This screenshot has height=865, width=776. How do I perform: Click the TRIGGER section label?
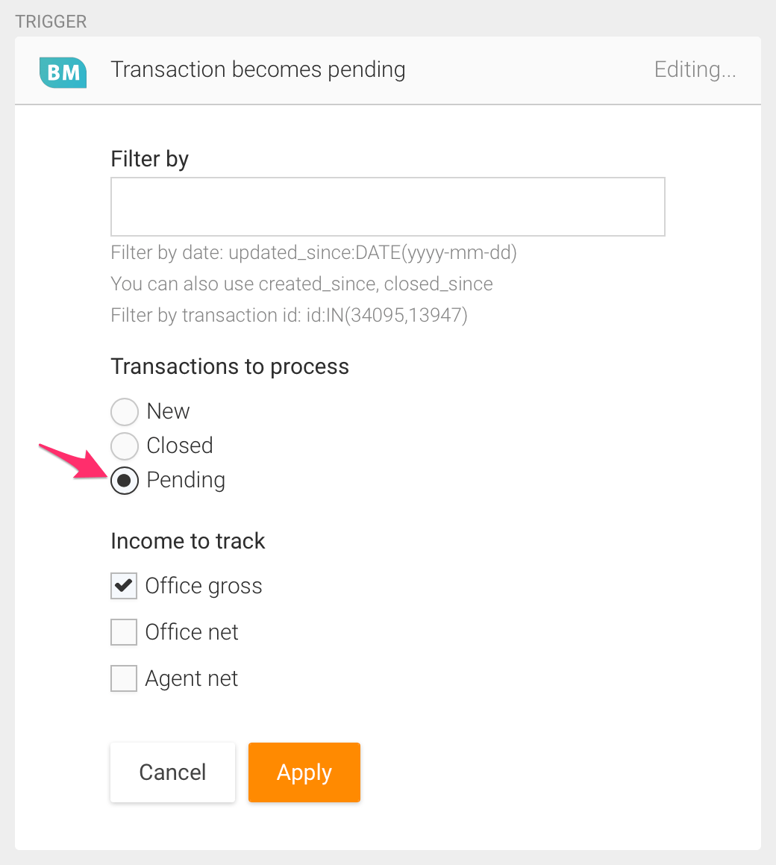point(51,21)
